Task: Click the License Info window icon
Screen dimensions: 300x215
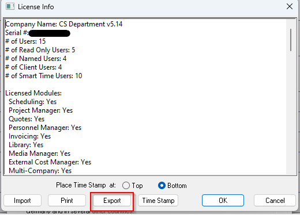Action: (10, 7)
